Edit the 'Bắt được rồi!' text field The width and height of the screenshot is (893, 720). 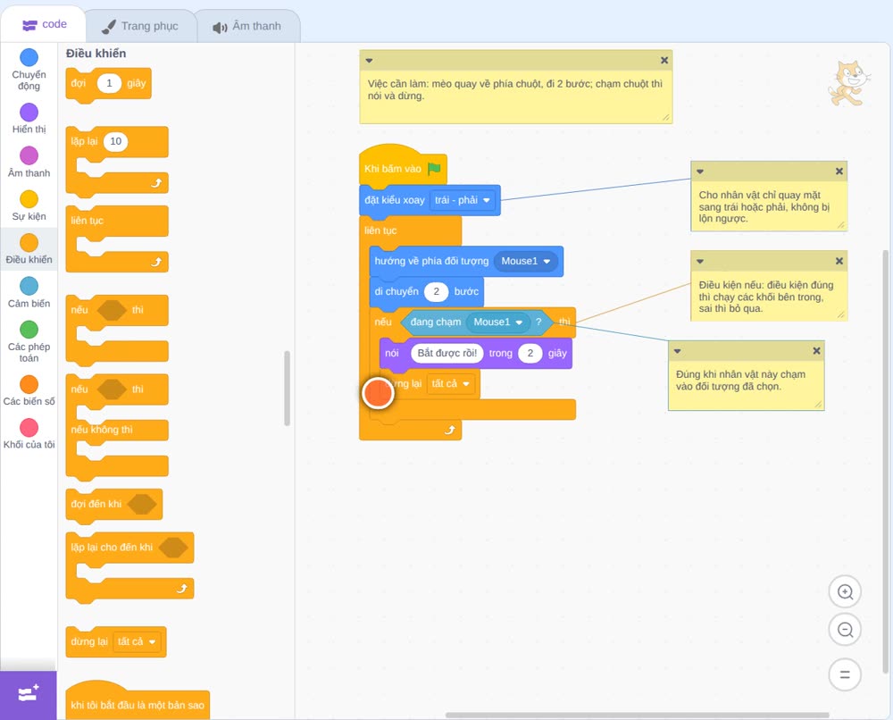pos(447,353)
